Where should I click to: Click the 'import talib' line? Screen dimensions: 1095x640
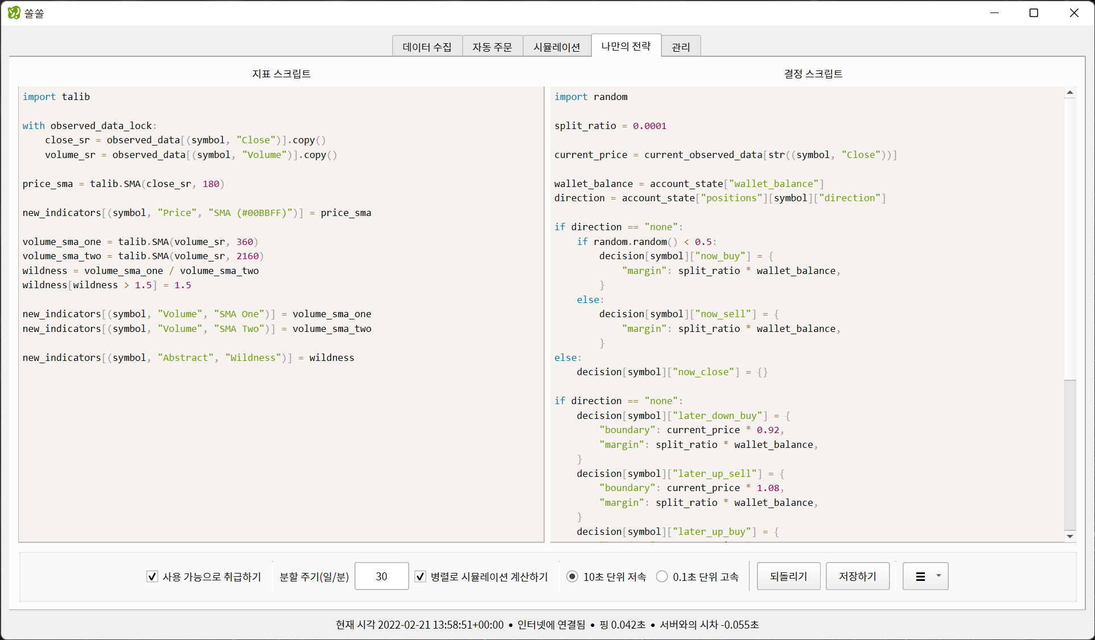point(56,97)
